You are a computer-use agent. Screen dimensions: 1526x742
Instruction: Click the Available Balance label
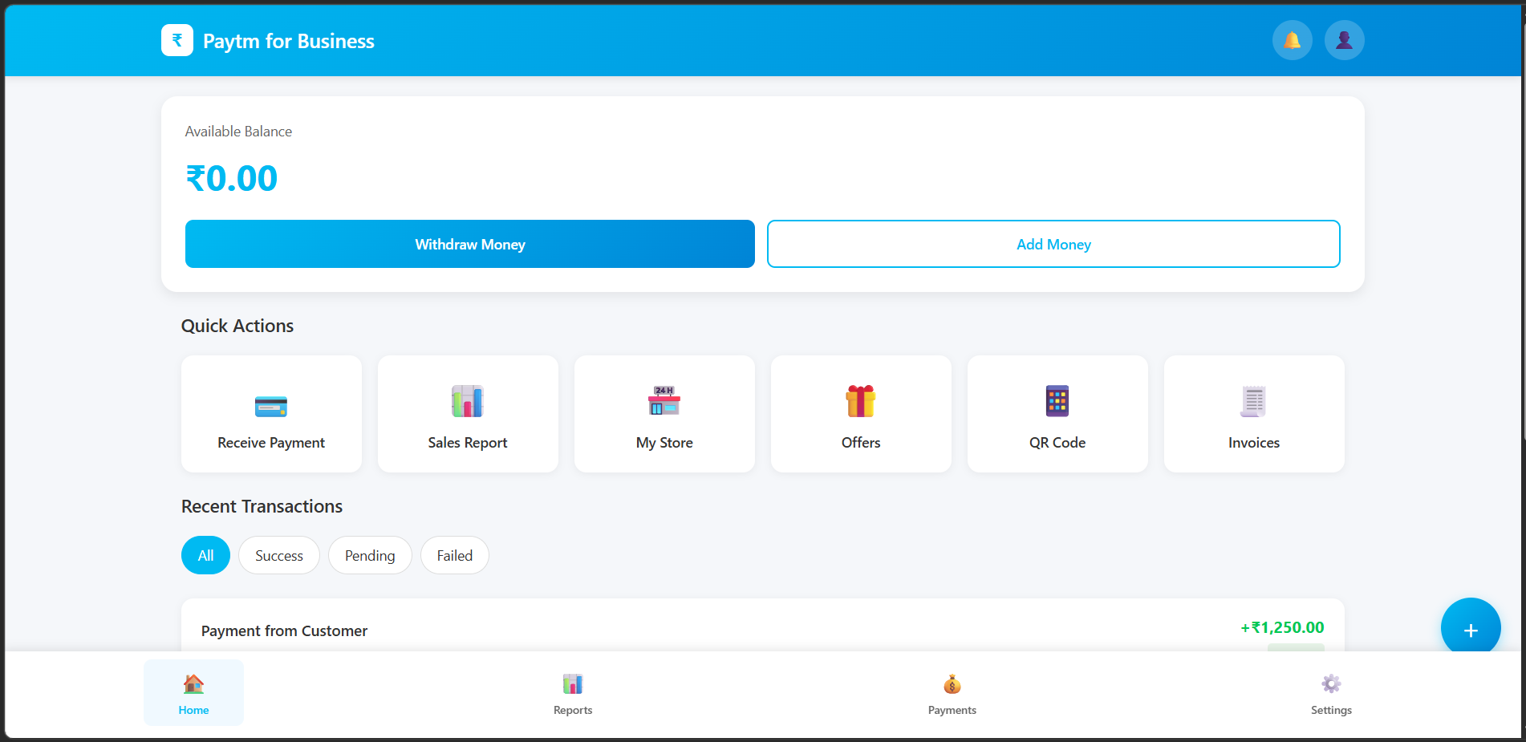click(238, 132)
